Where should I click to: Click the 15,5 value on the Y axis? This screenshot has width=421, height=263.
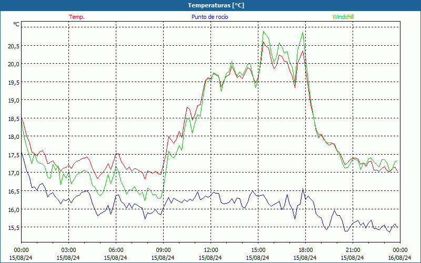(x=14, y=228)
